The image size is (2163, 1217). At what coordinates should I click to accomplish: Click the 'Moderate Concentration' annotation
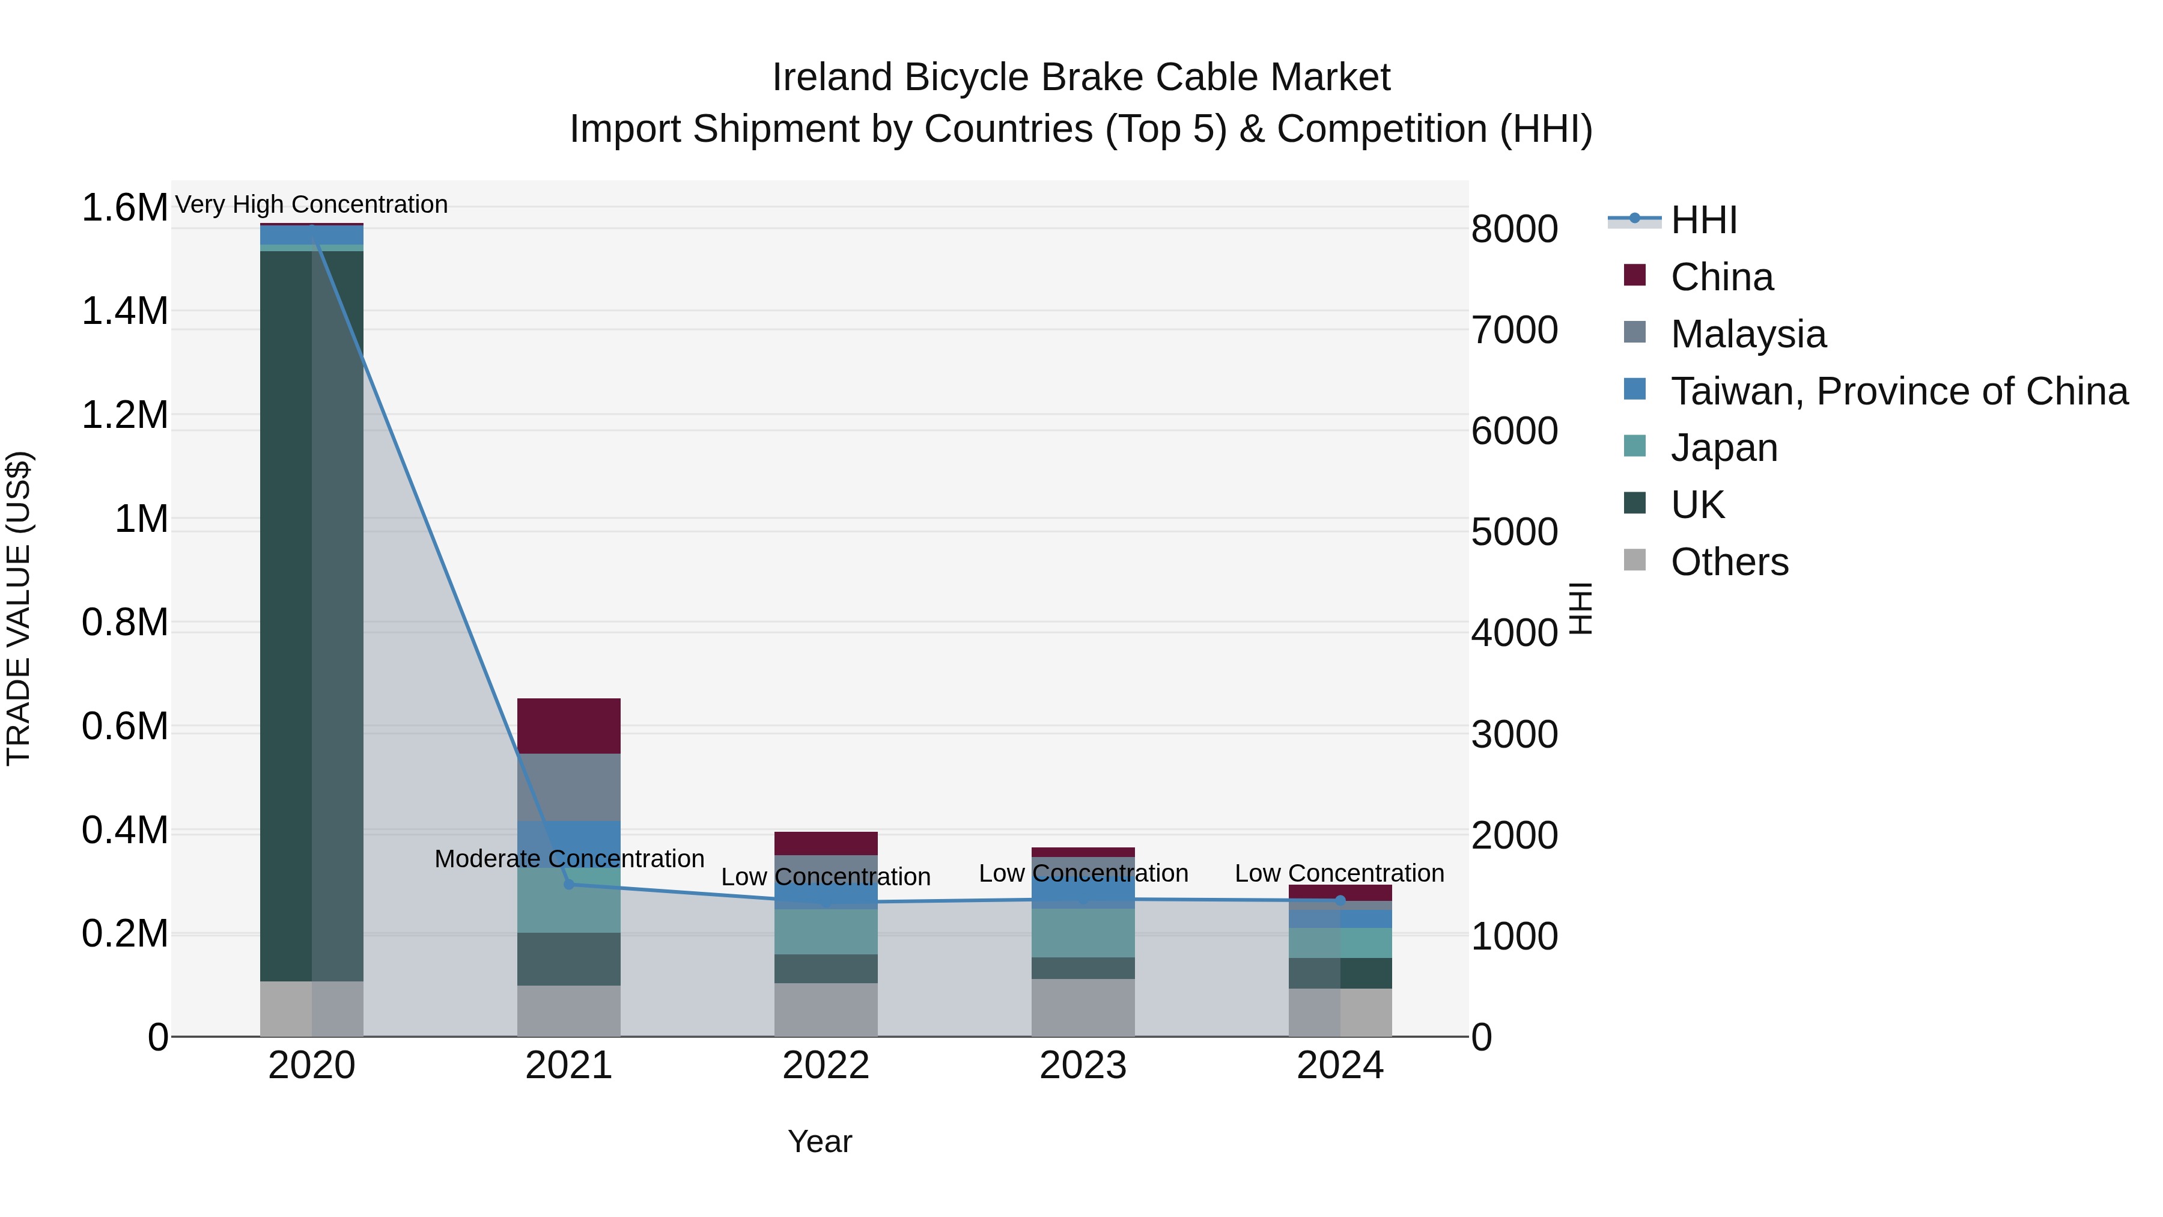point(570,858)
